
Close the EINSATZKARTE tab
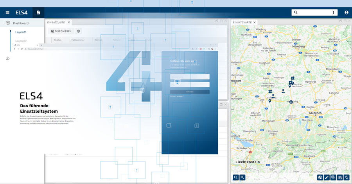[255, 22]
